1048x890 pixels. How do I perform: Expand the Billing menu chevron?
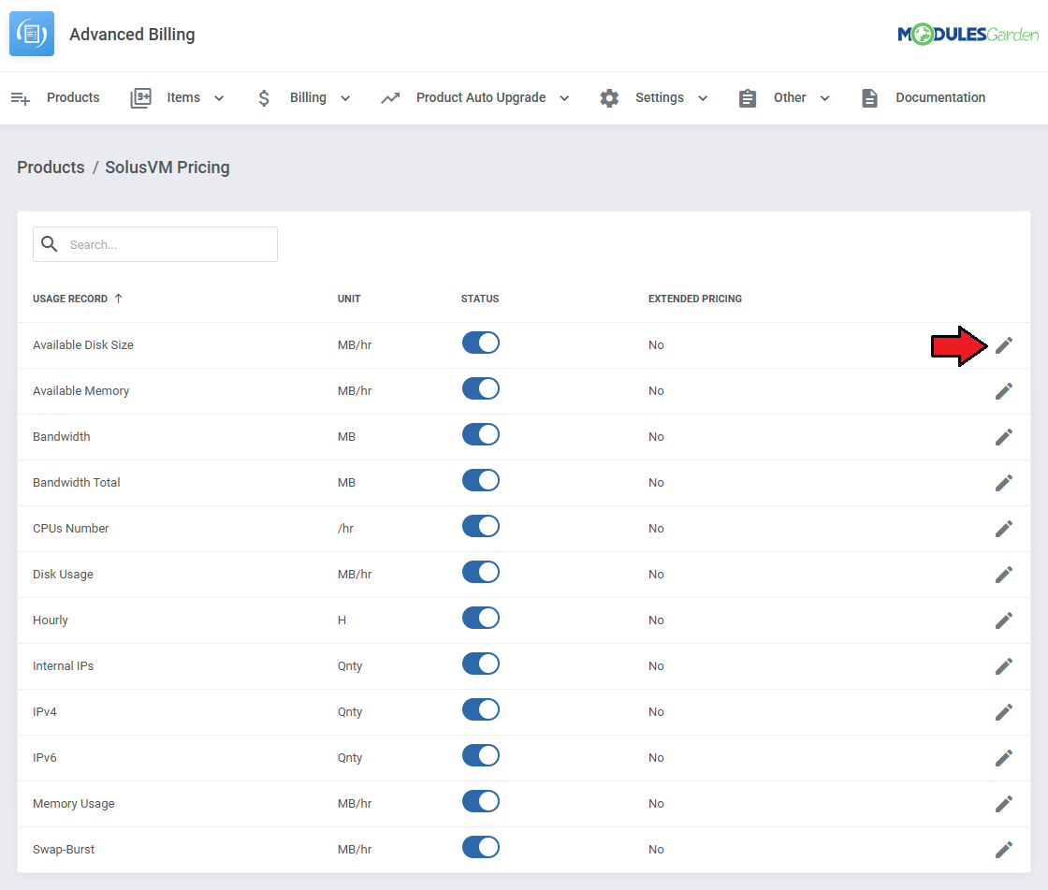[x=345, y=98]
